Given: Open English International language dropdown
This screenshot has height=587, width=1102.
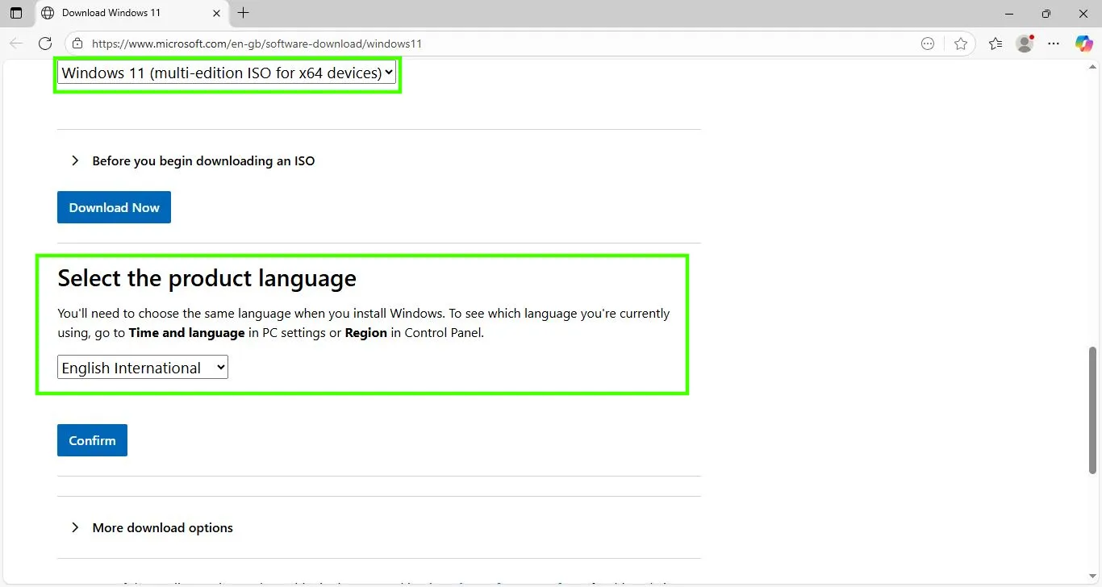Looking at the screenshot, I should point(143,368).
